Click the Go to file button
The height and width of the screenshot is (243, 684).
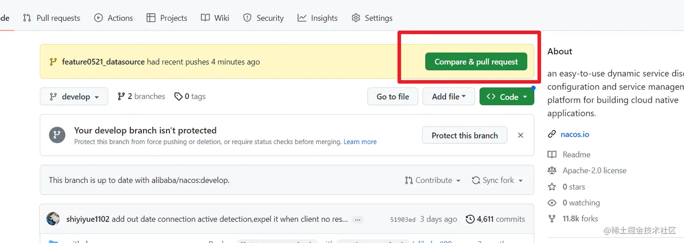pyautogui.click(x=393, y=96)
